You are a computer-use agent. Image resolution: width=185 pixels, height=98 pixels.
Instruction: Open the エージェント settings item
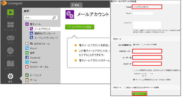pos(36,75)
